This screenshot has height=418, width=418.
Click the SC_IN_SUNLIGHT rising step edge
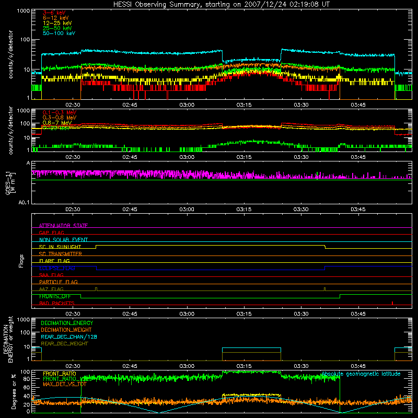coord(96,247)
